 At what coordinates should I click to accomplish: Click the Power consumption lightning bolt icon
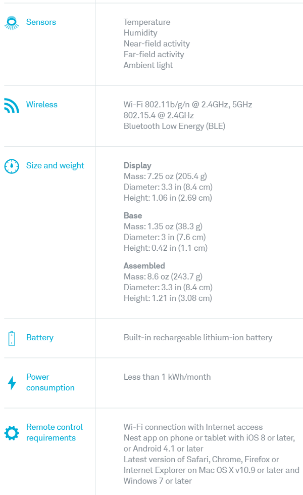click(x=12, y=383)
